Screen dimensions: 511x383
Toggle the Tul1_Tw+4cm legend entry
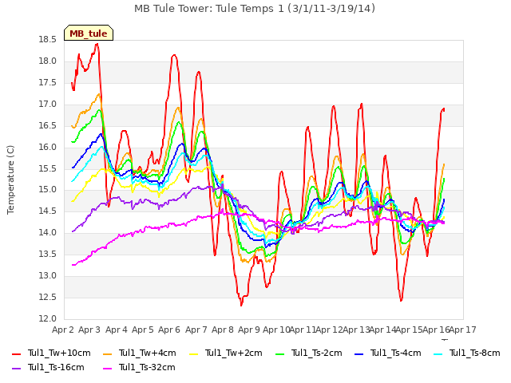pyautogui.click(x=140, y=353)
